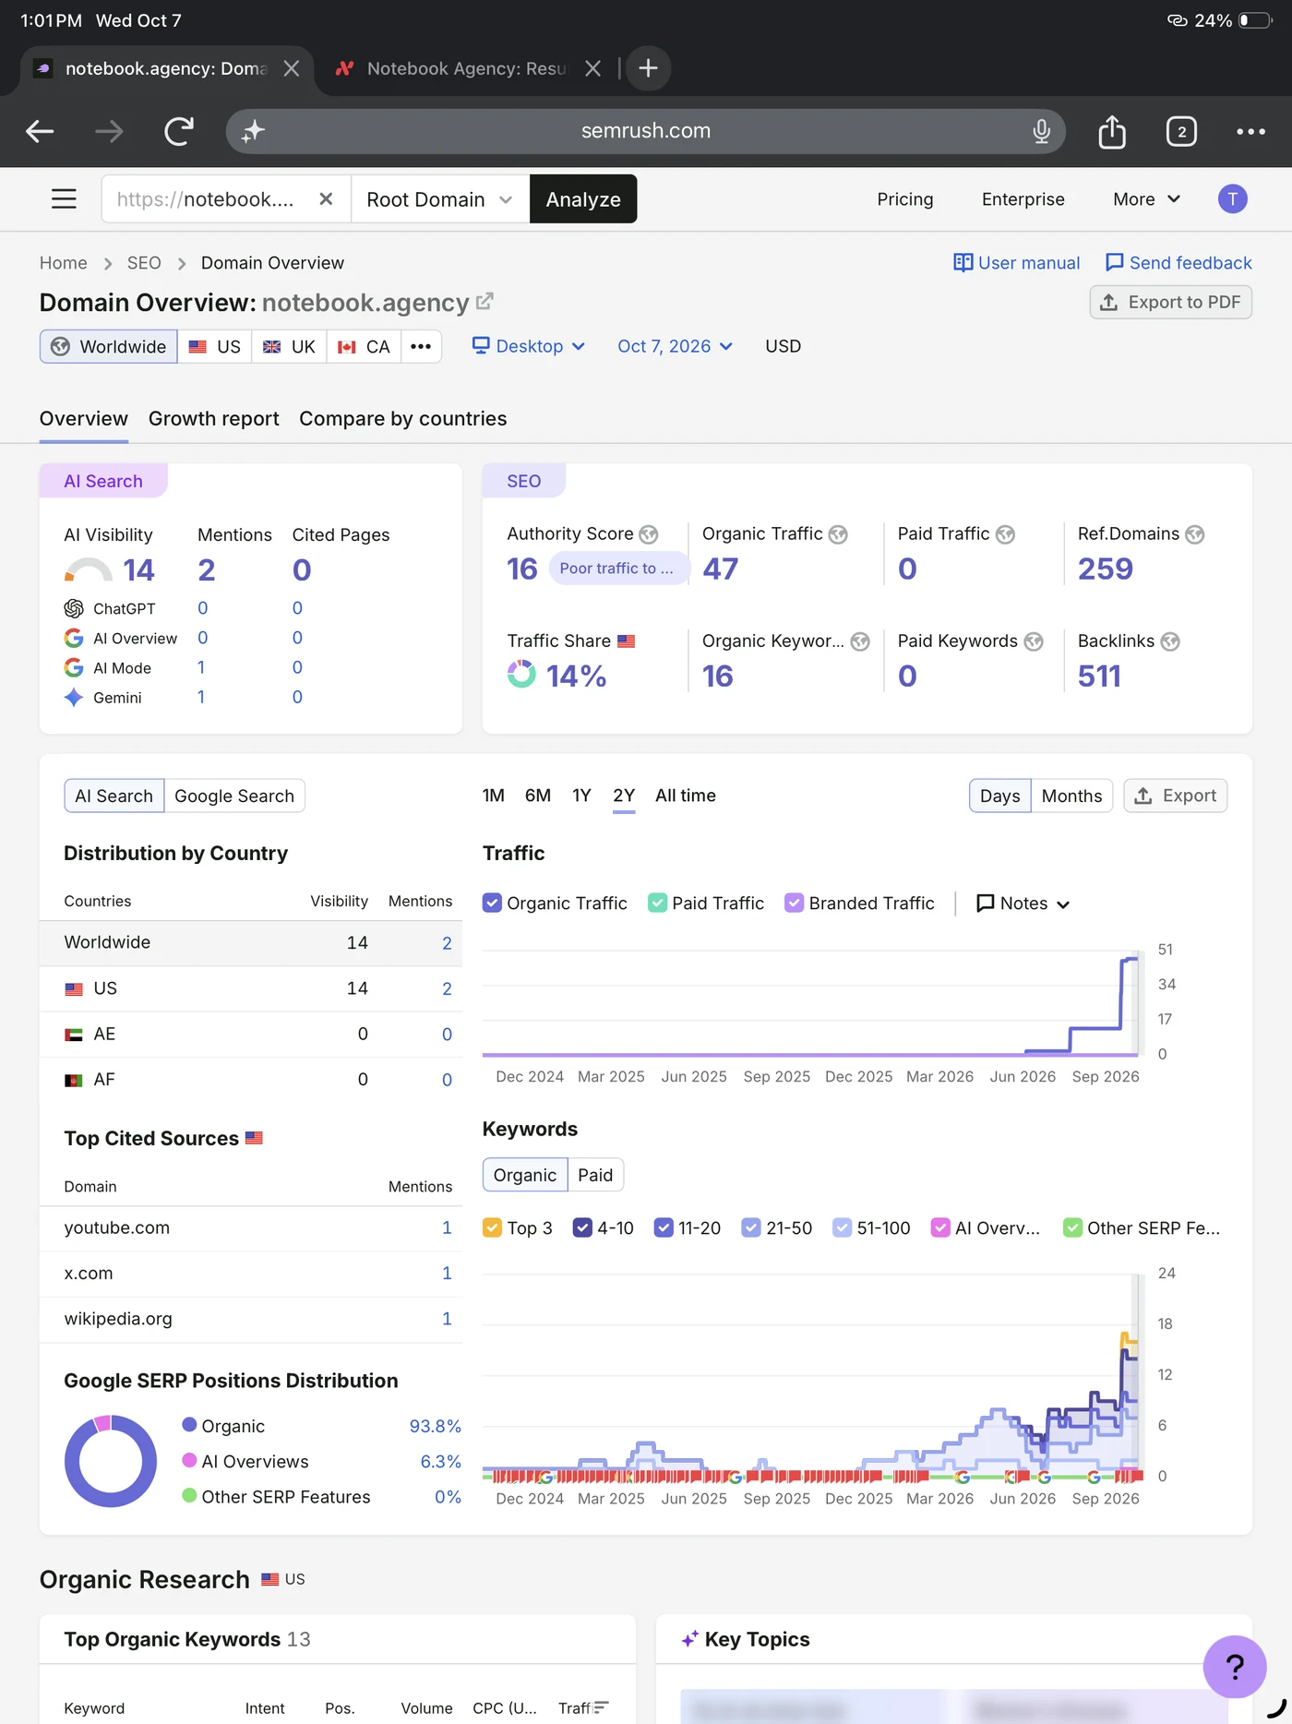Switch to the Google Search tab

(234, 796)
